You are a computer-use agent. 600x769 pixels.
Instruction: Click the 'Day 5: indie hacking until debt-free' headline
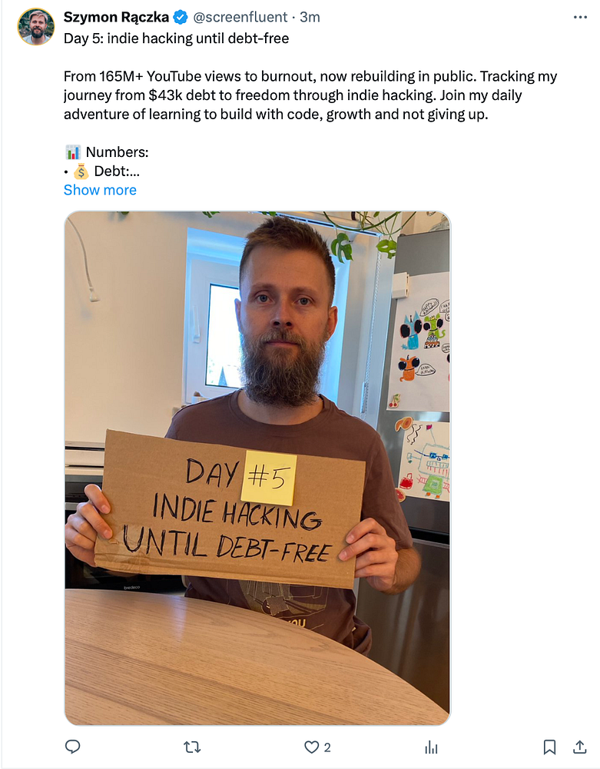[x=177, y=38]
